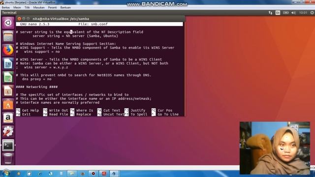Open LibreOffice Writer from launcher
The width and height of the screenshot is (315, 177).
(x=8, y=63)
